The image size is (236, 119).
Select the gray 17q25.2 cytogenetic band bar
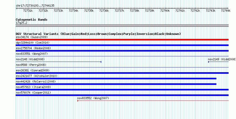[122, 26]
